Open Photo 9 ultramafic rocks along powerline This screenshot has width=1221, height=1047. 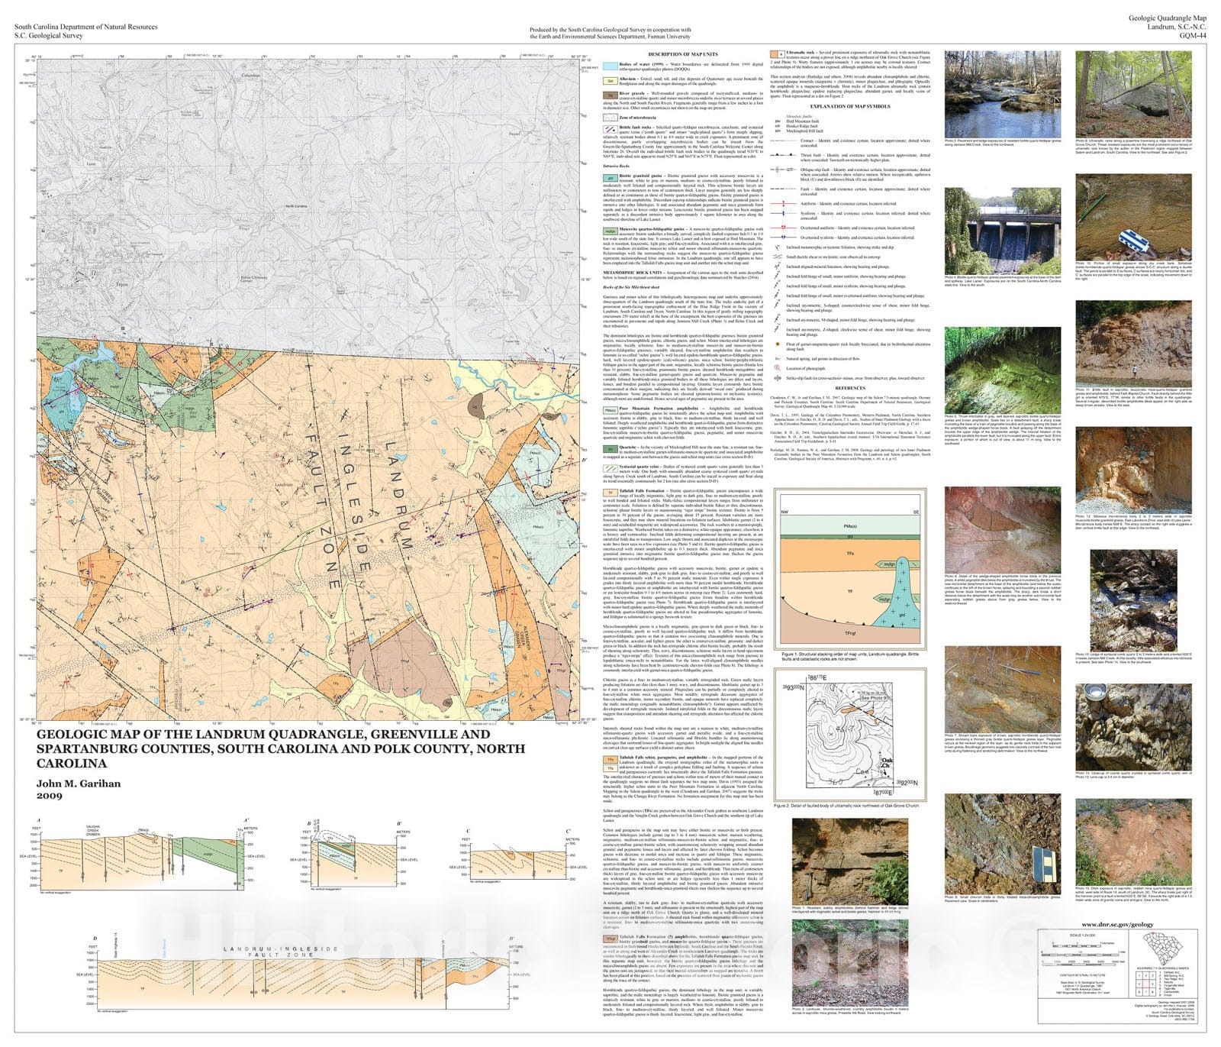coord(1133,95)
